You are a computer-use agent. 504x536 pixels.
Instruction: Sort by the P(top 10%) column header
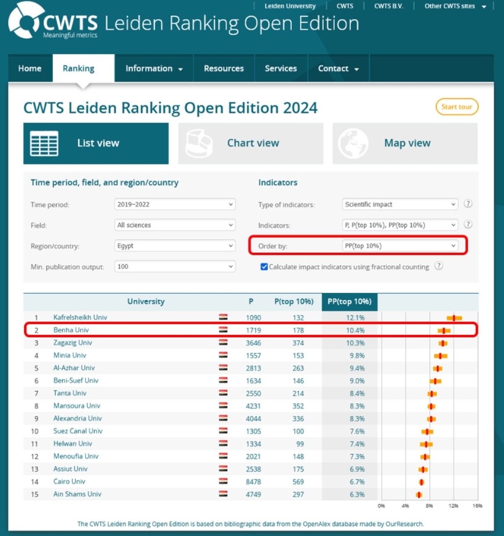tap(294, 301)
